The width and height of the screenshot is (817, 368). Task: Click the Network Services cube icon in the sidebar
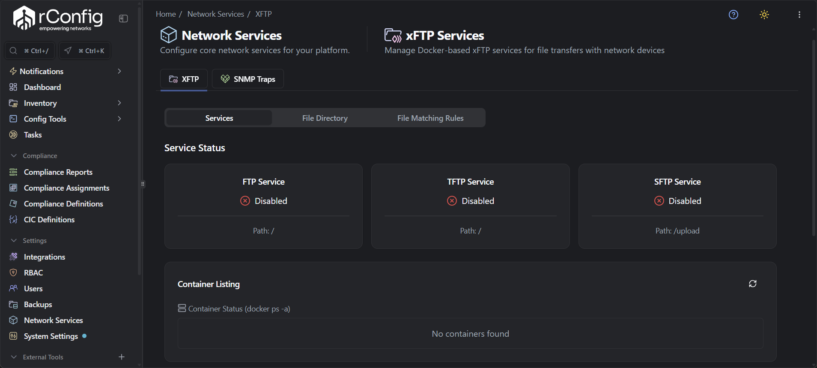[13, 320]
